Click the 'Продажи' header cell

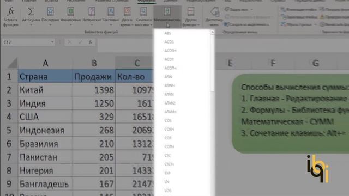pyautogui.click(x=94, y=77)
